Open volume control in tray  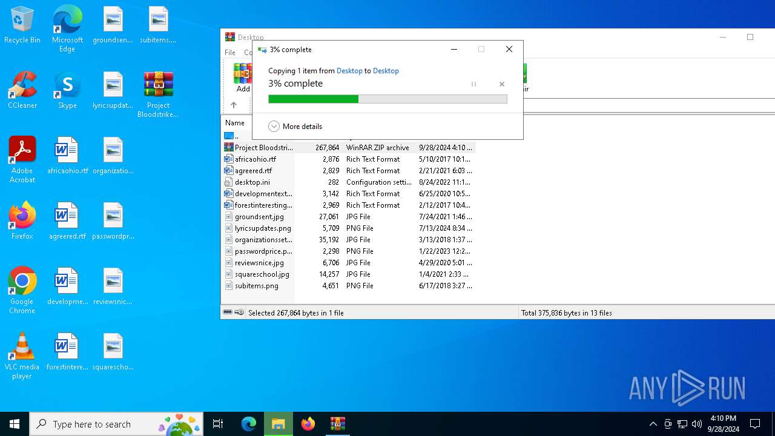coord(697,424)
